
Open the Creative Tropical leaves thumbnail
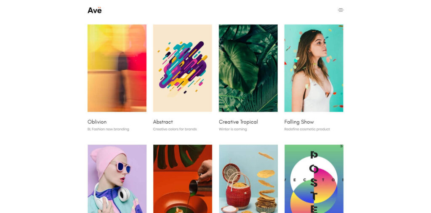(248, 68)
